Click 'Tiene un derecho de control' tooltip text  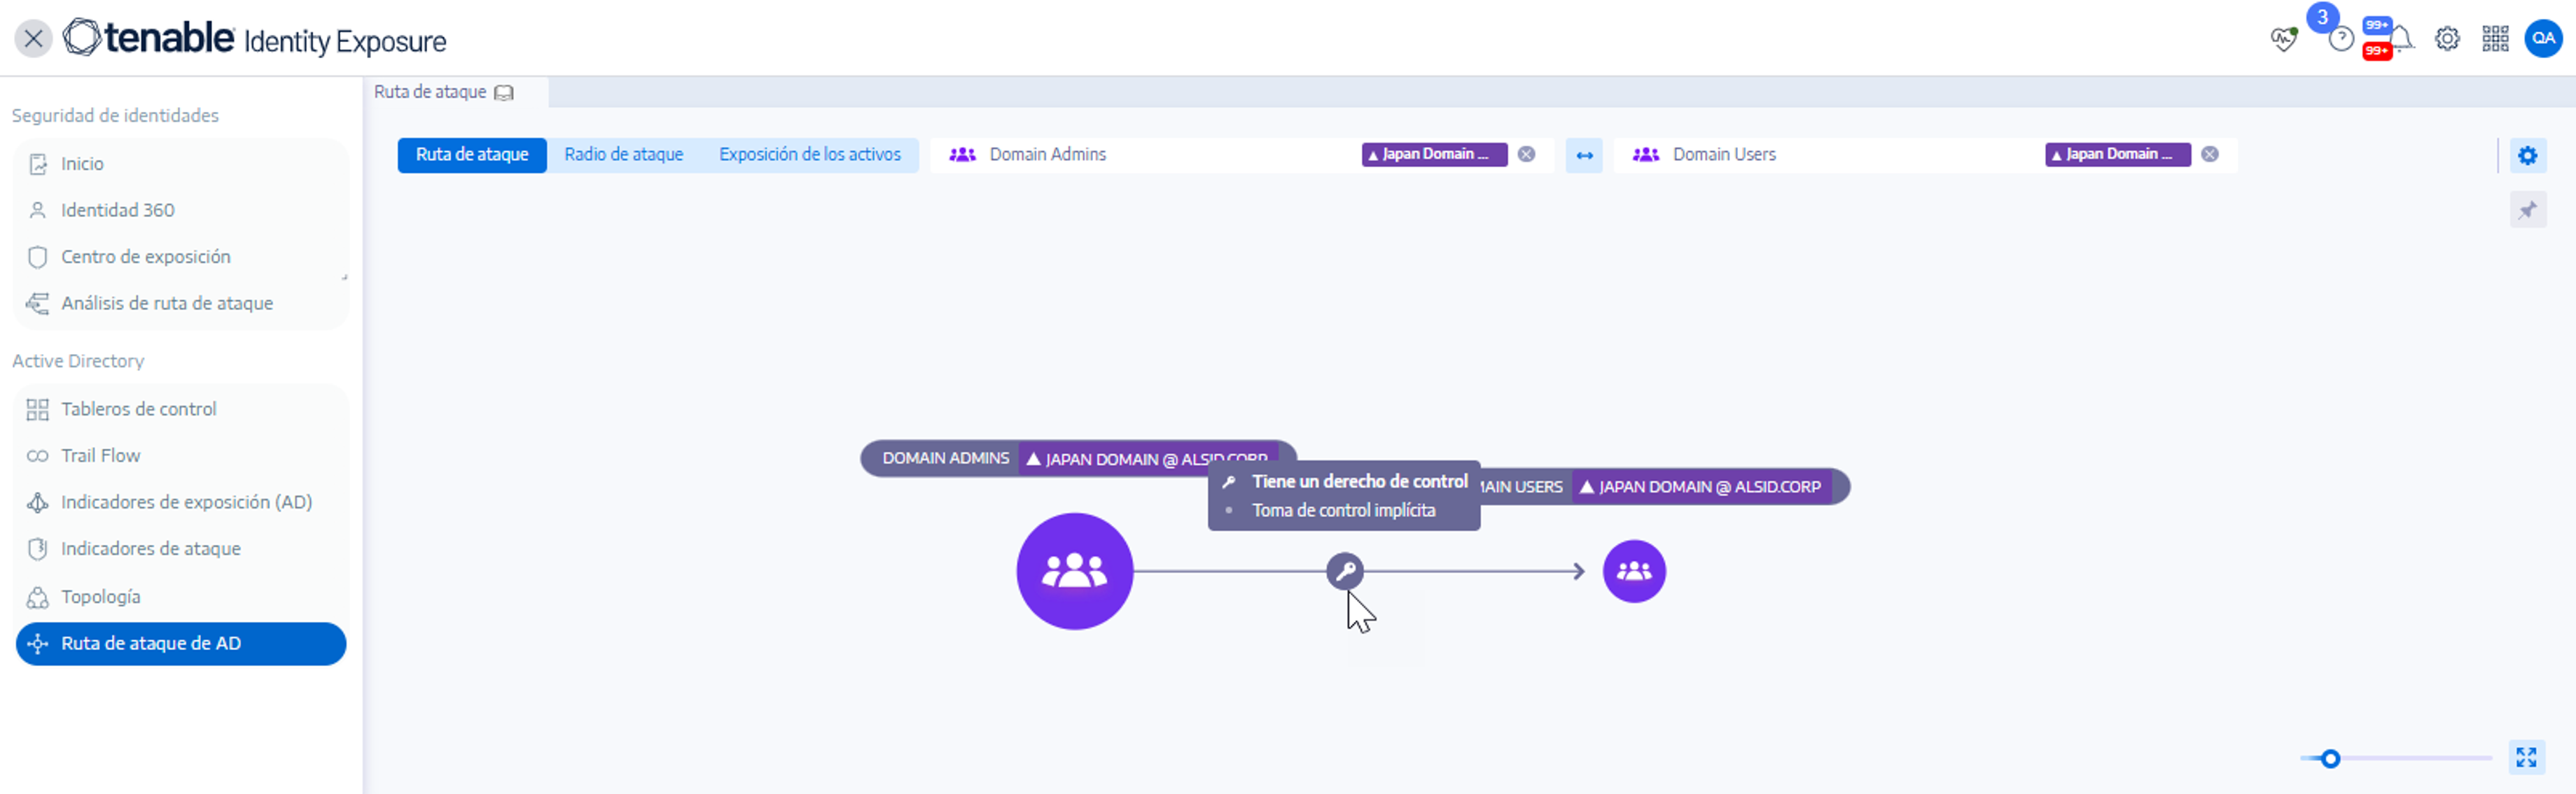(1359, 481)
